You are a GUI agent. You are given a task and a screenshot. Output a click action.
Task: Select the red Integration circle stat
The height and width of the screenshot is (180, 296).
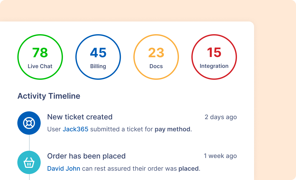pos(214,57)
